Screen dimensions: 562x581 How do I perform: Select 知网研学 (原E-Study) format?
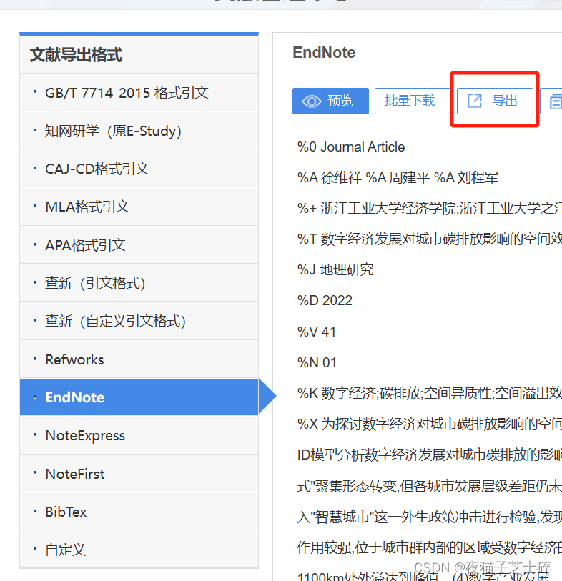click(139, 131)
